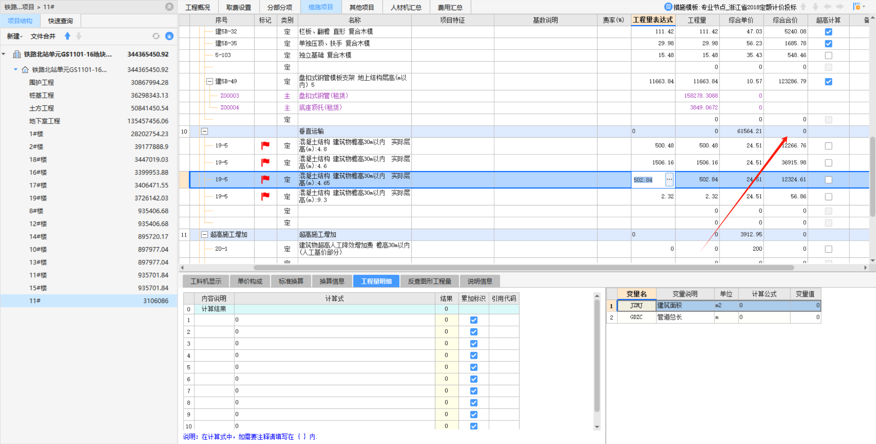Viewport: 876px width, 444px height.
Task: Collapse the project panel with double-chevron icon
Action: click(x=169, y=7)
